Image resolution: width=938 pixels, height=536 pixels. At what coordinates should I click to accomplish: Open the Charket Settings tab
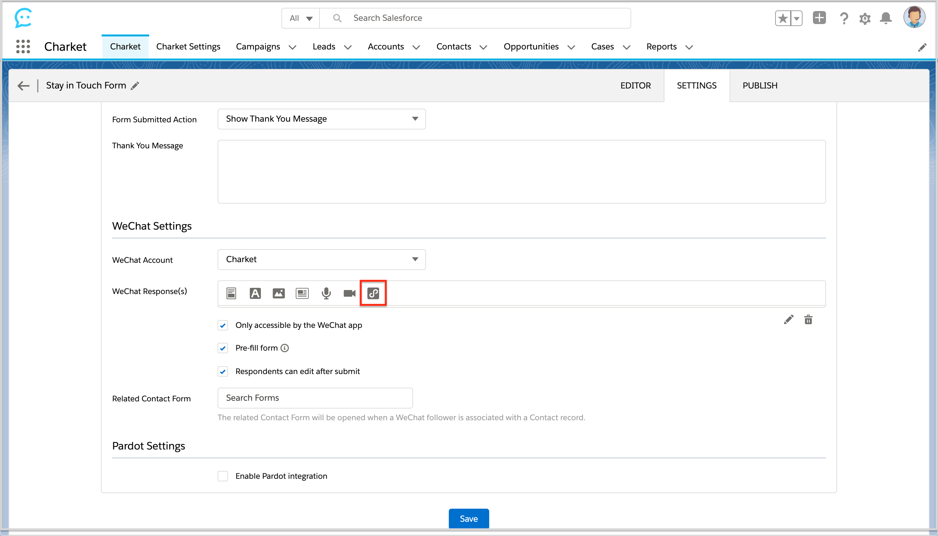188,47
